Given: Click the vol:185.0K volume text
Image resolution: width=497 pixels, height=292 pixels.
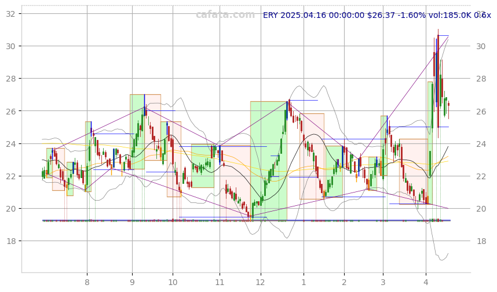Looking at the screenshot, I should tap(450, 15).
